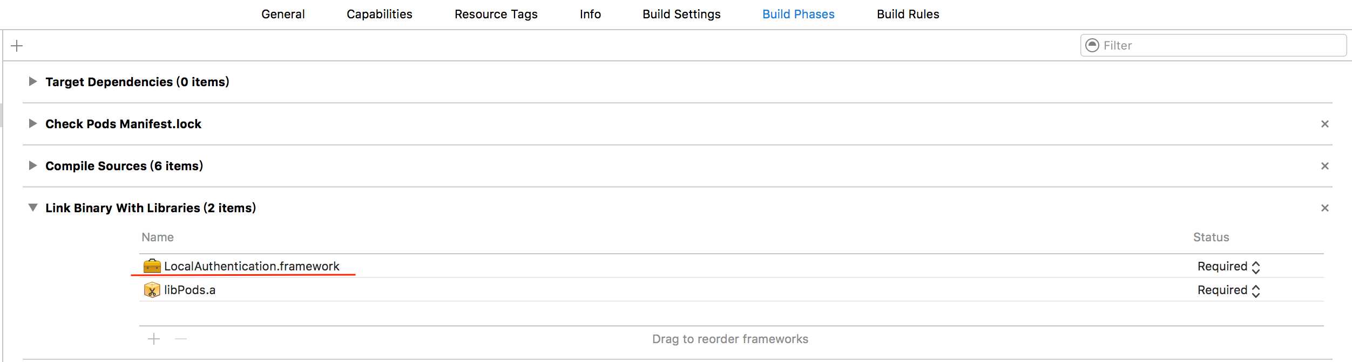The height and width of the screenshot is (362, 1352).
Task: Expand Check Pods Manifest.lock section
Action: click(33, 123)
